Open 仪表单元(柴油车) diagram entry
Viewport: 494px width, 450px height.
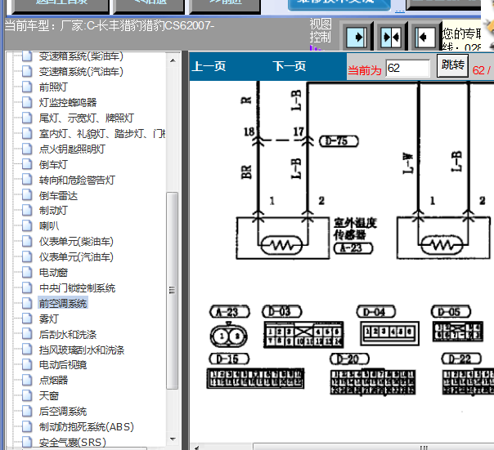[x=76, y=242]
